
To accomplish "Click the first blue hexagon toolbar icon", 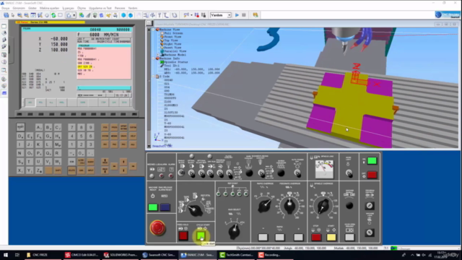I will [123, 15].
